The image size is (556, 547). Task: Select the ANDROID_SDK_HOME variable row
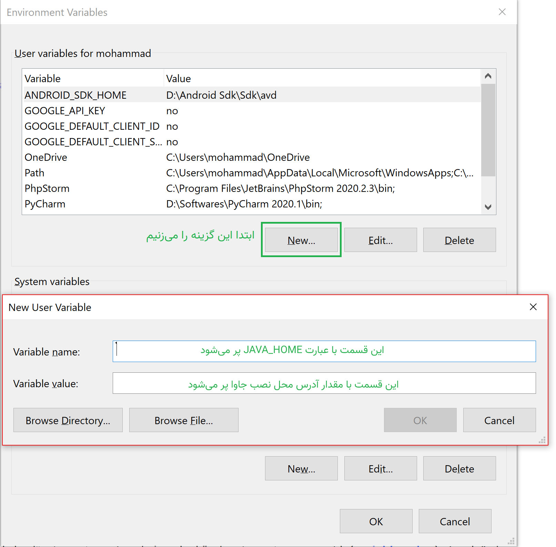tap(251, 95)
